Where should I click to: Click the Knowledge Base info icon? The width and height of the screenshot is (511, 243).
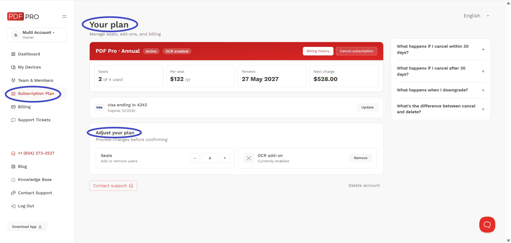click(x=13, y=180)
